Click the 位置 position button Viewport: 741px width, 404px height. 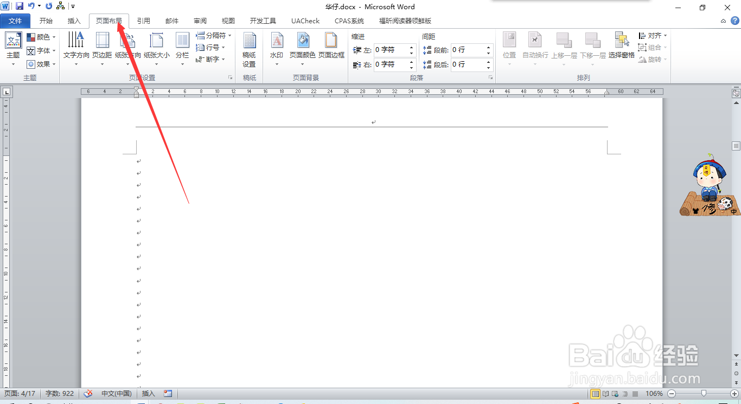coord(509,50)
